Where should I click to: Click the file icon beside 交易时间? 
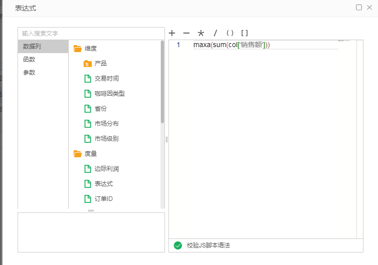pyautogui.click(x=88, y=79)
